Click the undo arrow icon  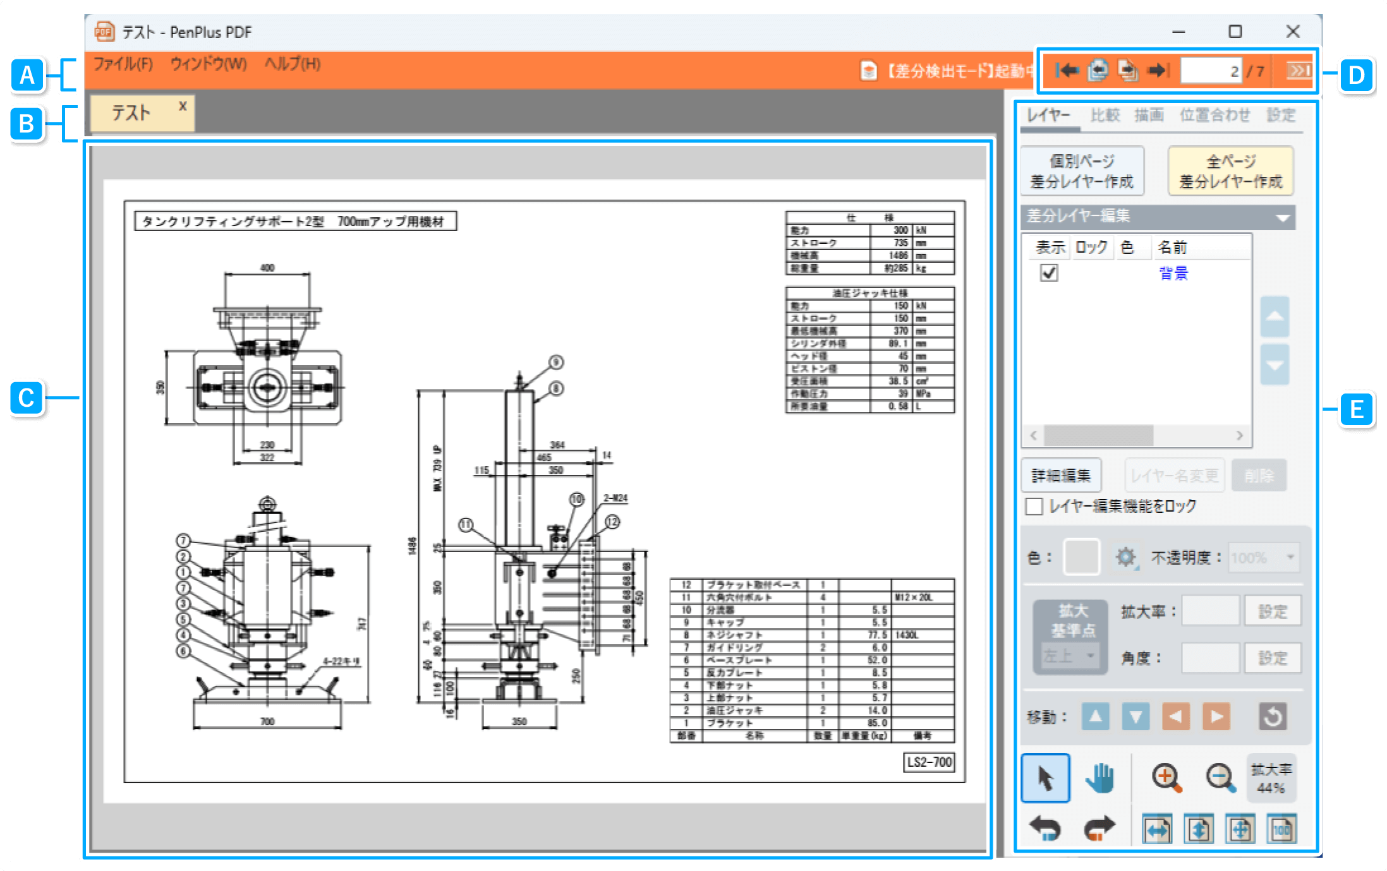coord(1045,829)
